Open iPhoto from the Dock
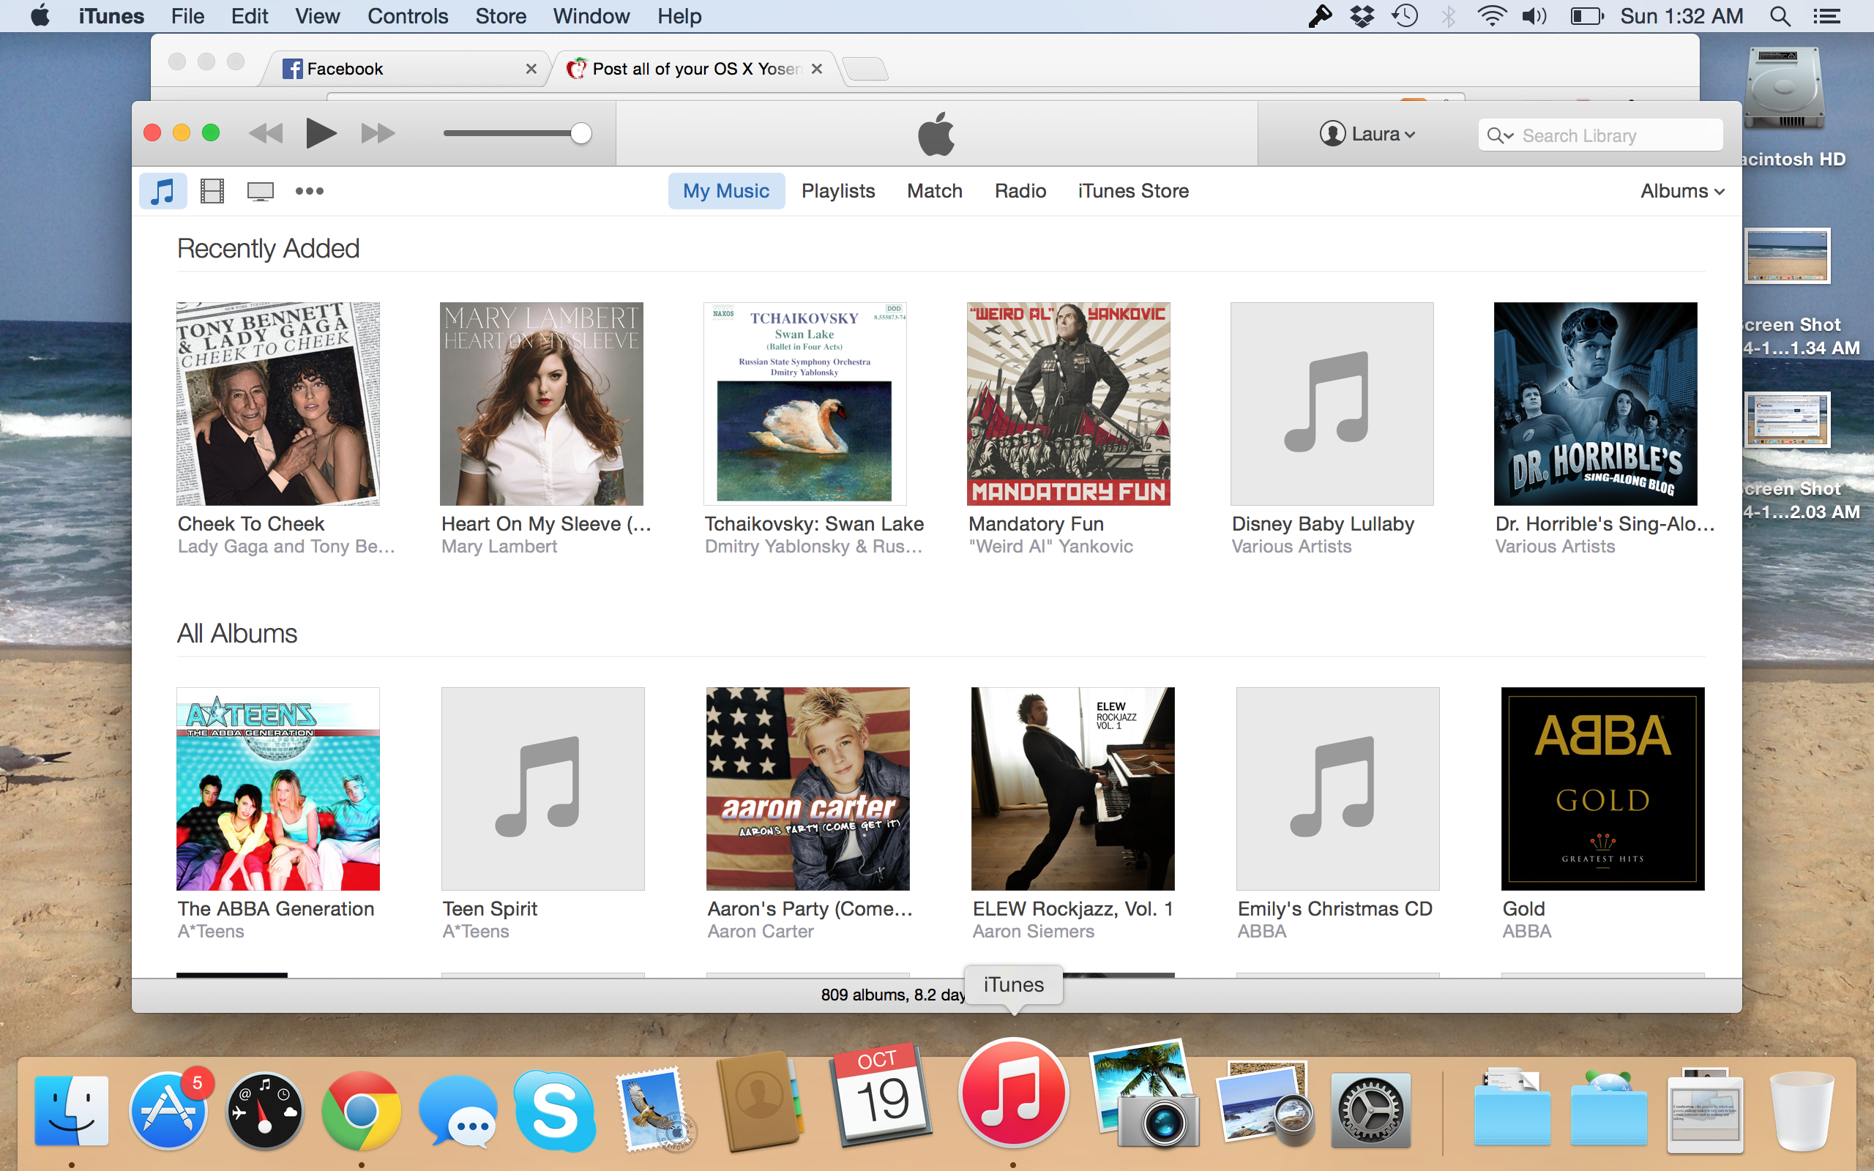The width and height of the screenshot is (1874, 1171). (x=1145, y=1095)
